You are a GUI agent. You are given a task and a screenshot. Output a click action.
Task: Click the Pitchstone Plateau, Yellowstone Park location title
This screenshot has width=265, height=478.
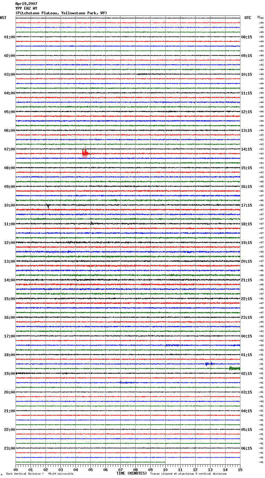coord(61,13)
